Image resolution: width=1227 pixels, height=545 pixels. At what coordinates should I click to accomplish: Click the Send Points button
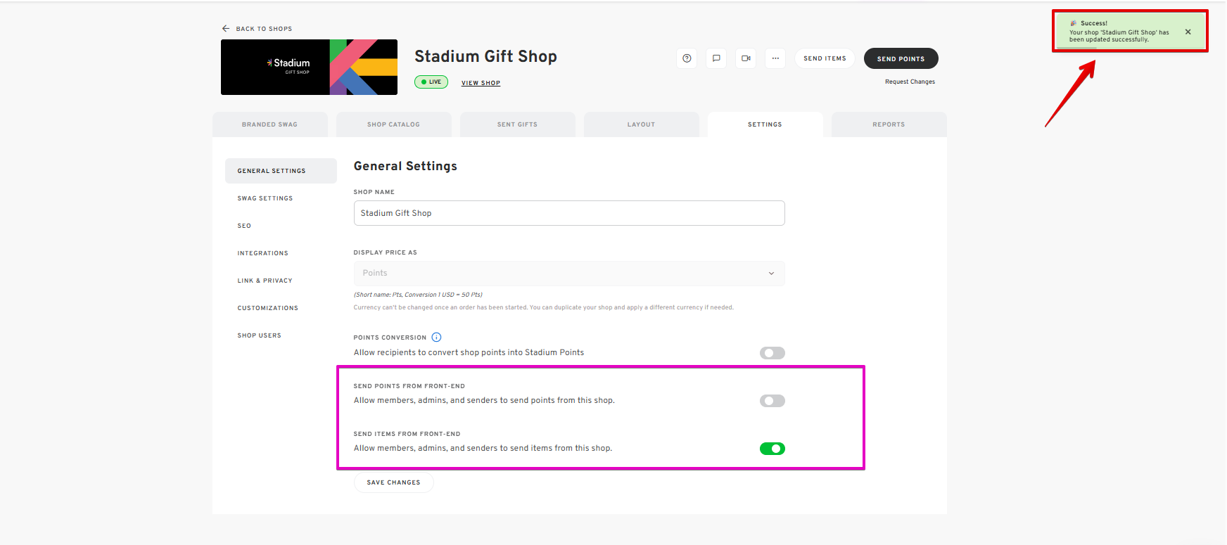click(x=901, y=58)
